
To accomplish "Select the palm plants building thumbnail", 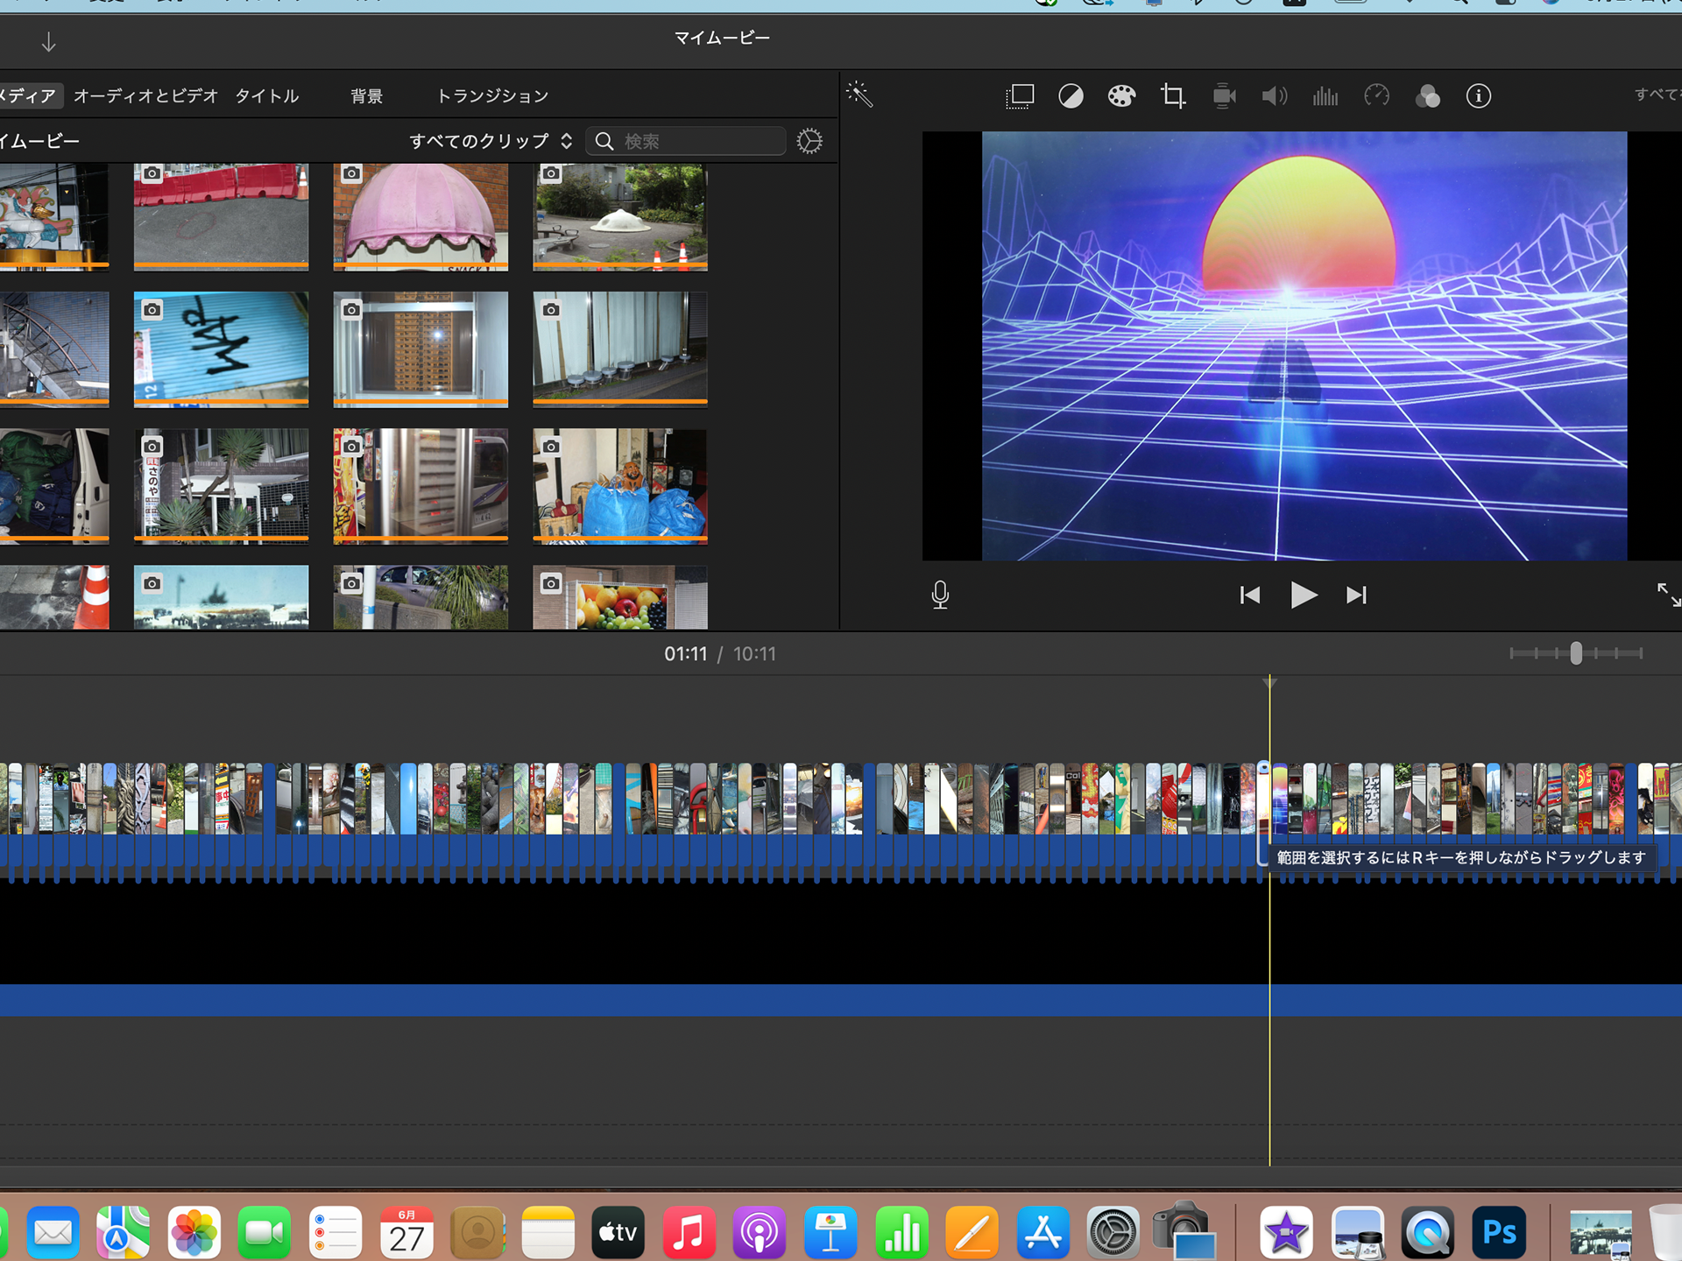I will [x=221, y=486].
